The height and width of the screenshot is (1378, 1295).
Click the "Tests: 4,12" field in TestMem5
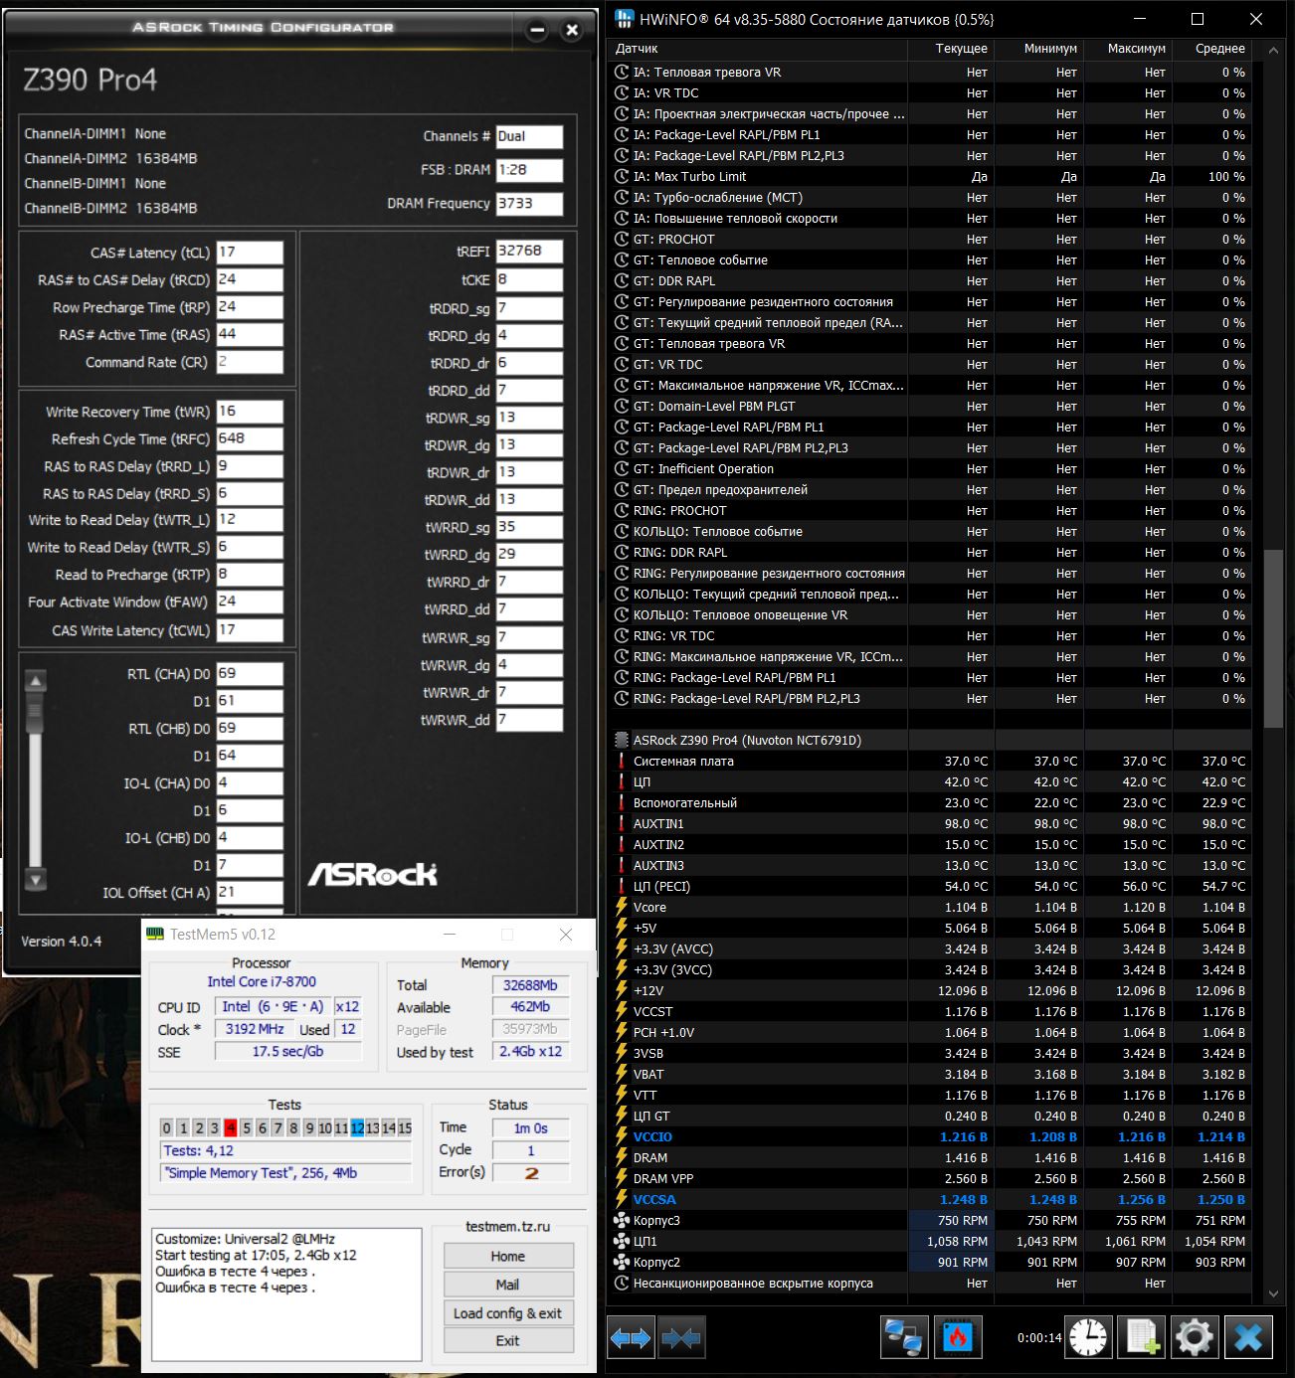pos(285,1150)
